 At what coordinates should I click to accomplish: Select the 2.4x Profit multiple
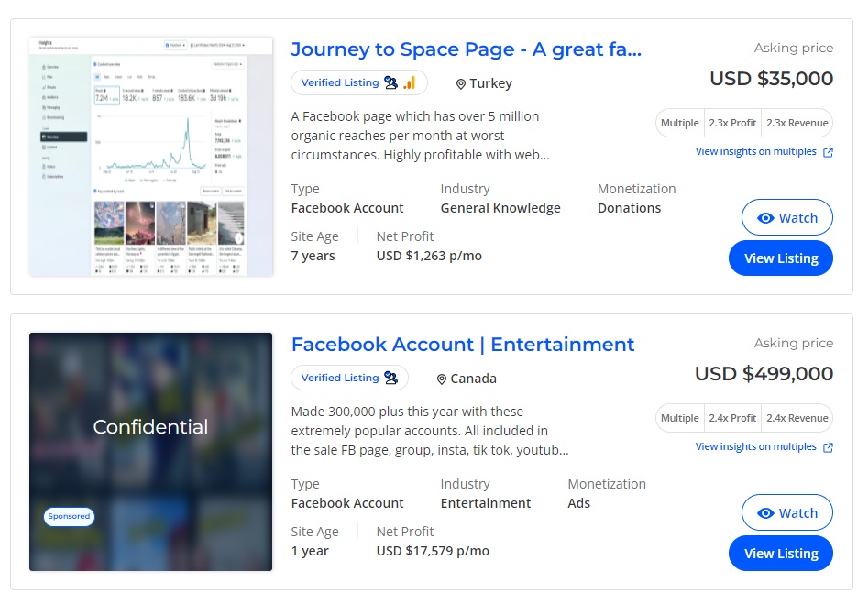(x=731, y=418)
